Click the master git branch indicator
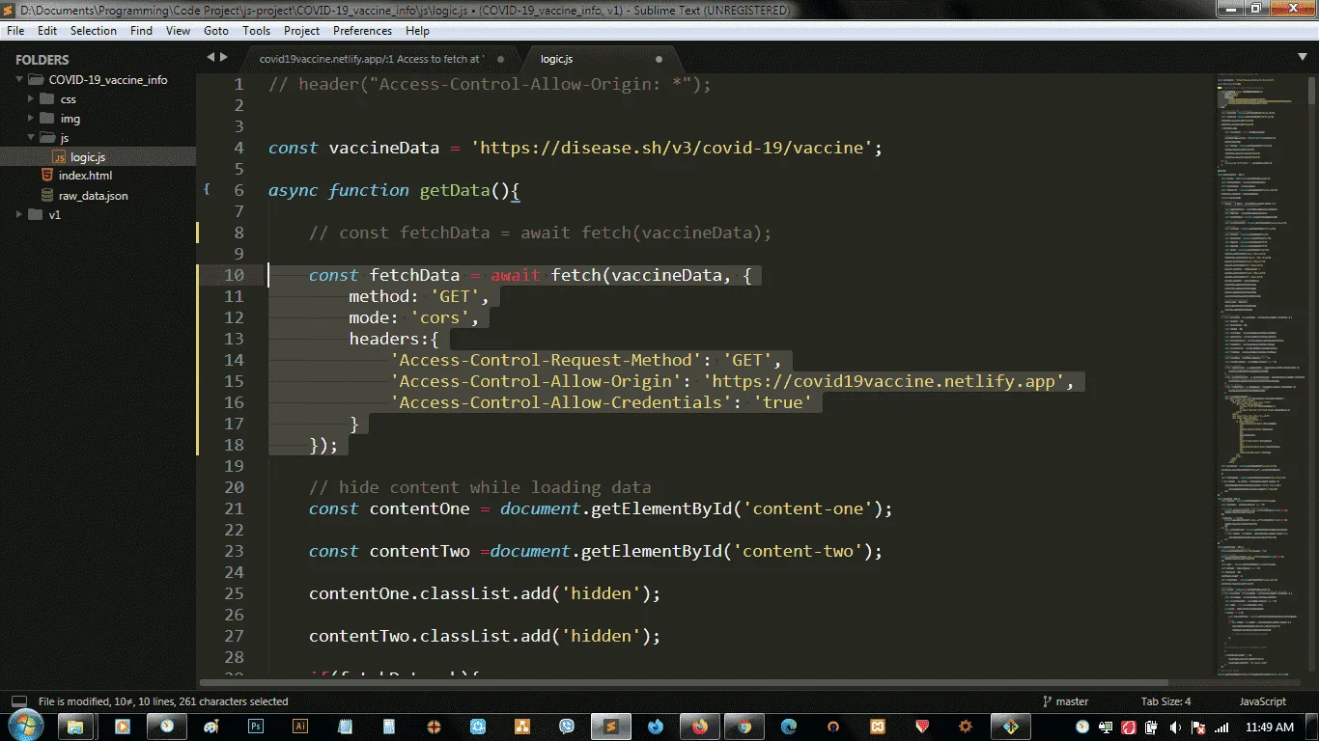Screen dimensions: 1319x741 pos(1065,701)
